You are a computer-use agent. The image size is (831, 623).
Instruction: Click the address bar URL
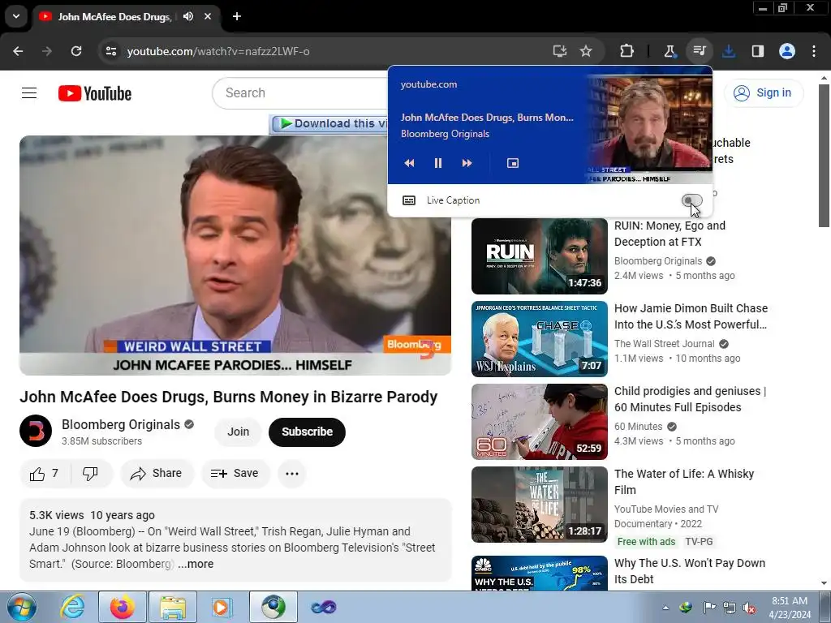pyautogui.click(x=218, y=51)
